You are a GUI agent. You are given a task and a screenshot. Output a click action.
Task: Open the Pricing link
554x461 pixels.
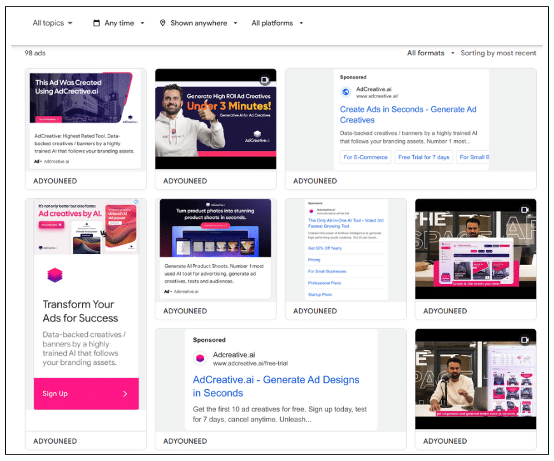pos(314,260)
